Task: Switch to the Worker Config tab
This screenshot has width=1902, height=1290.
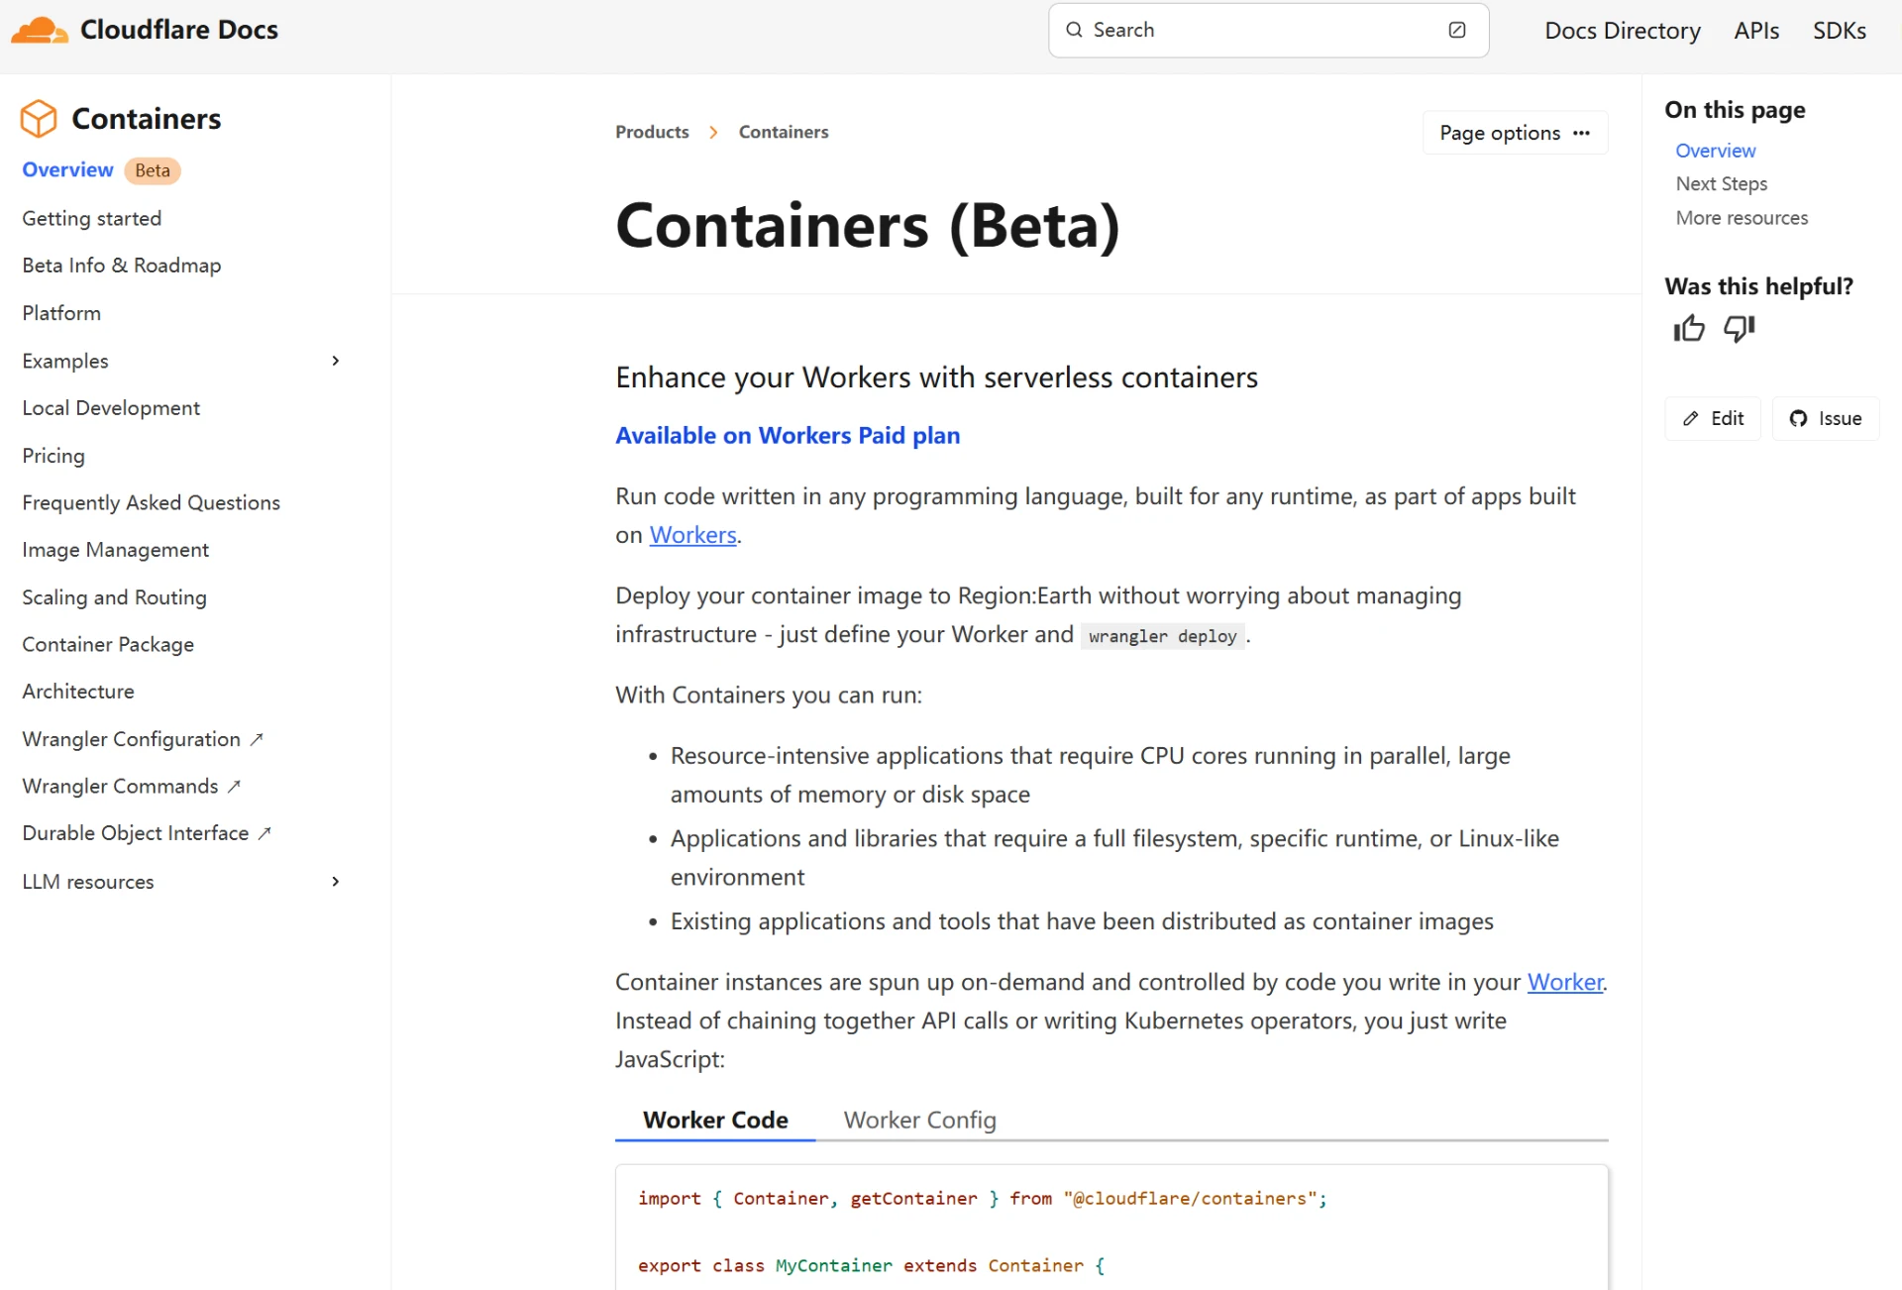Action: coord(919,1120)
